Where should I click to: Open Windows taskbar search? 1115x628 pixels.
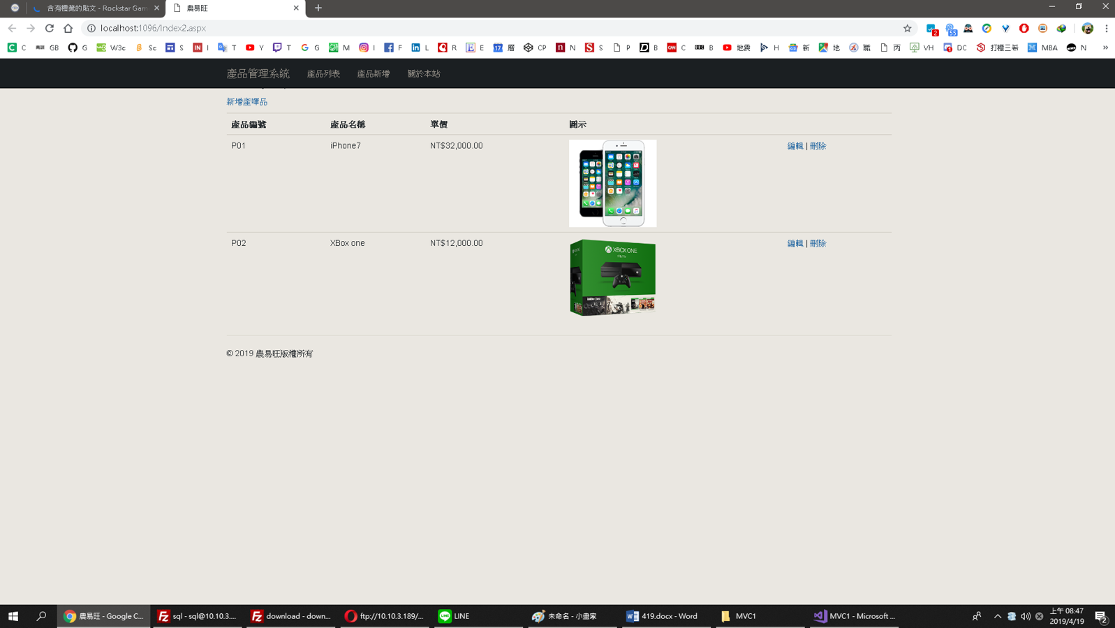(x=41, y=616)
